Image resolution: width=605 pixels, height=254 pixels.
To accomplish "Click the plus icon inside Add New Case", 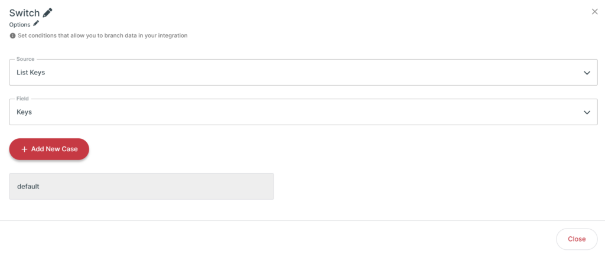I will click(x=24, y=149).
